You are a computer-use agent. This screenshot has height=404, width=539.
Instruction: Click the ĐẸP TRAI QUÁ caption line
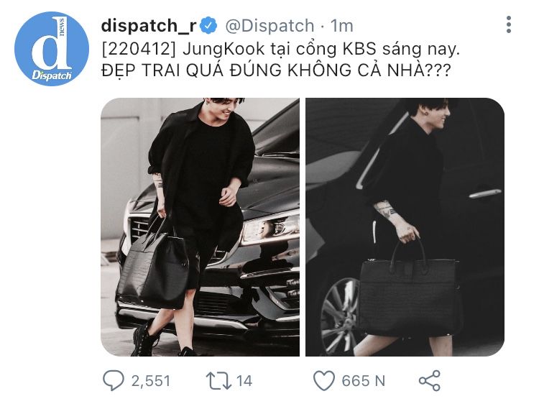(276, 70)
